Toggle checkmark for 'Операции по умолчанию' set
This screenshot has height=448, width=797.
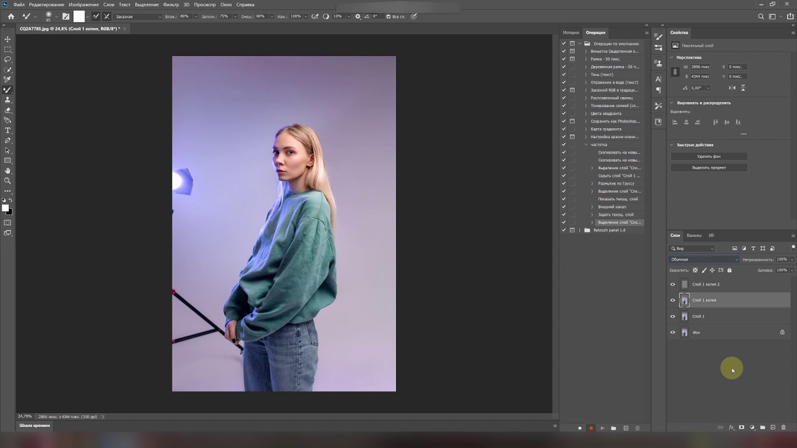pos(564,44)
